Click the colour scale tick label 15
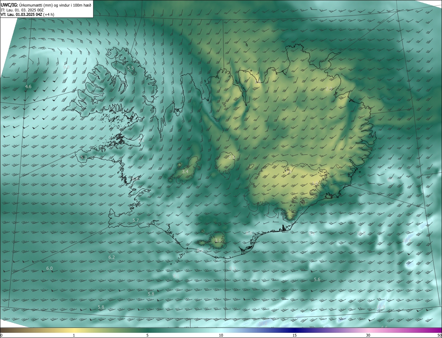 click(x=295, y=335)
